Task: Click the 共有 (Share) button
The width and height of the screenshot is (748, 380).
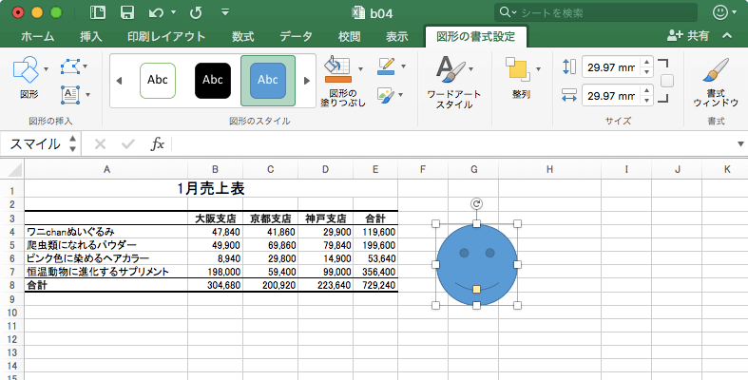Action: point(688,36)
